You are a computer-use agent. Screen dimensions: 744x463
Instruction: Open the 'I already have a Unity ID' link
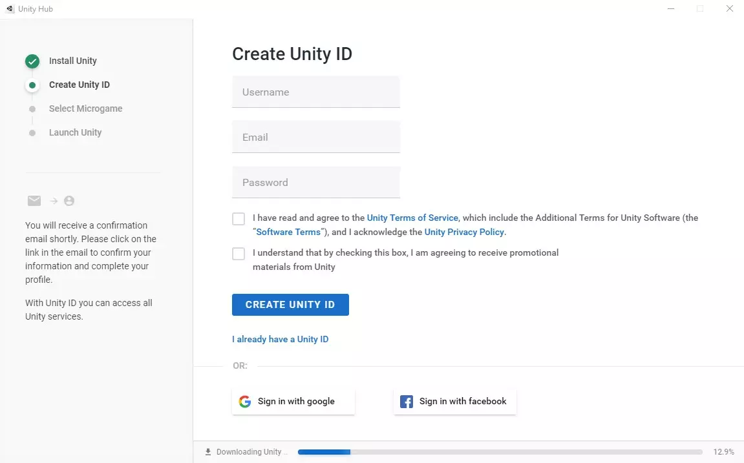pos(280,339)
